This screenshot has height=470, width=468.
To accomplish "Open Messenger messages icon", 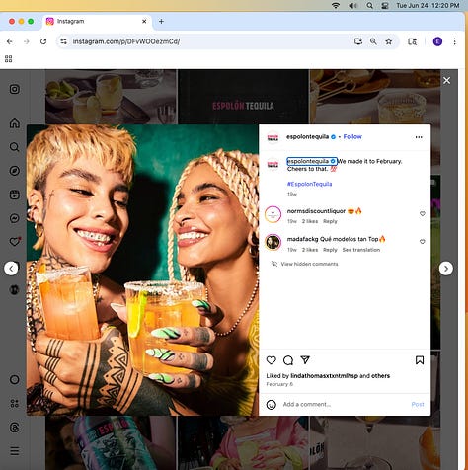I will (x=15, y=218).
